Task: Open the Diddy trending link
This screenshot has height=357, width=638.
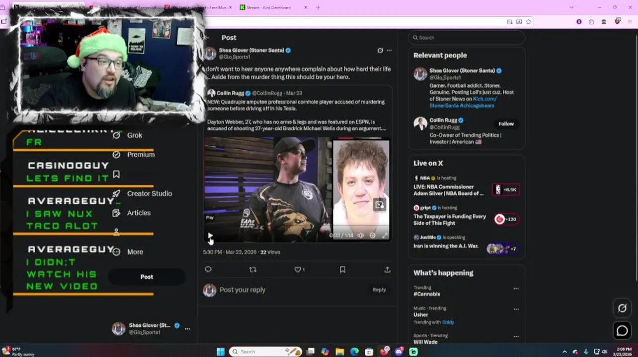Action: (448, 322)
